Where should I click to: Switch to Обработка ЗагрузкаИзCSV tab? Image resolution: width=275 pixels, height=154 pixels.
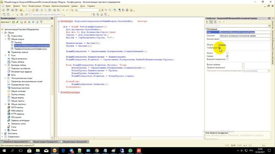click(15, 142)
